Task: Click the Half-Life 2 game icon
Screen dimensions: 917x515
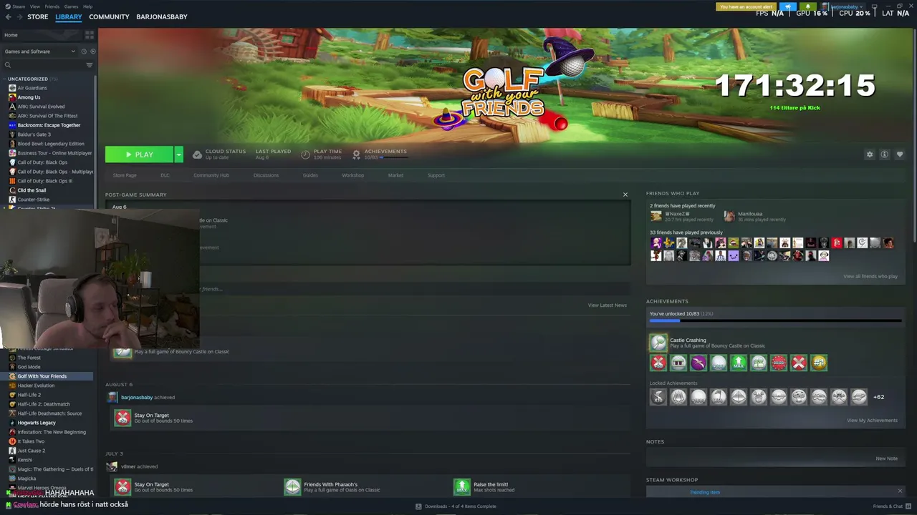Action: pos(12,395)
